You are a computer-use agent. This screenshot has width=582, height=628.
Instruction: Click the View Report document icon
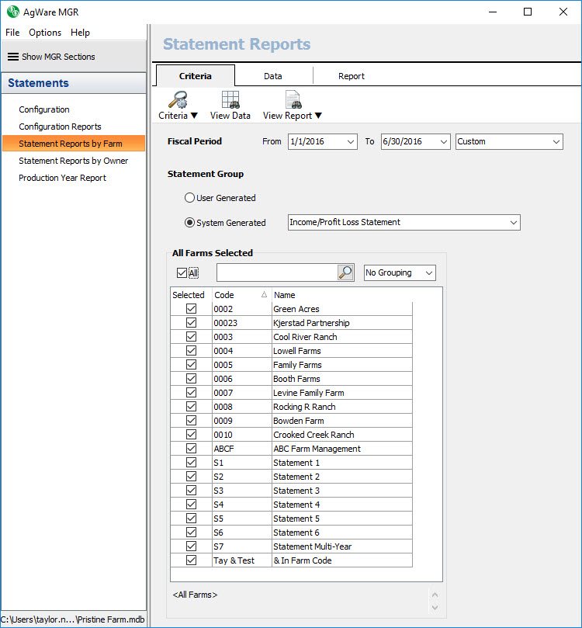pyautogui.click(x=293, y=99)
